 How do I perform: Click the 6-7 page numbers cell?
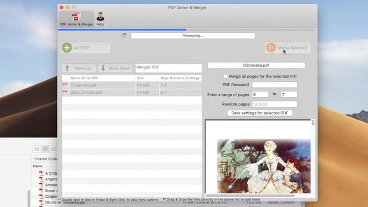click(164, 93)
